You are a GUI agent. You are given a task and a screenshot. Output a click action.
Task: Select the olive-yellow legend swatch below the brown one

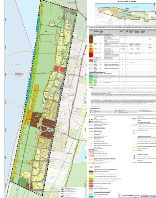point(91,174)
